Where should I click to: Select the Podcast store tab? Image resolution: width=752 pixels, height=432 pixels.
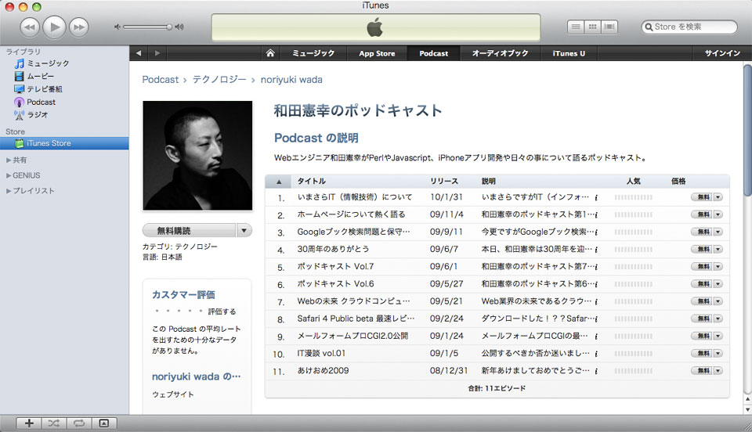pos(433,53)
